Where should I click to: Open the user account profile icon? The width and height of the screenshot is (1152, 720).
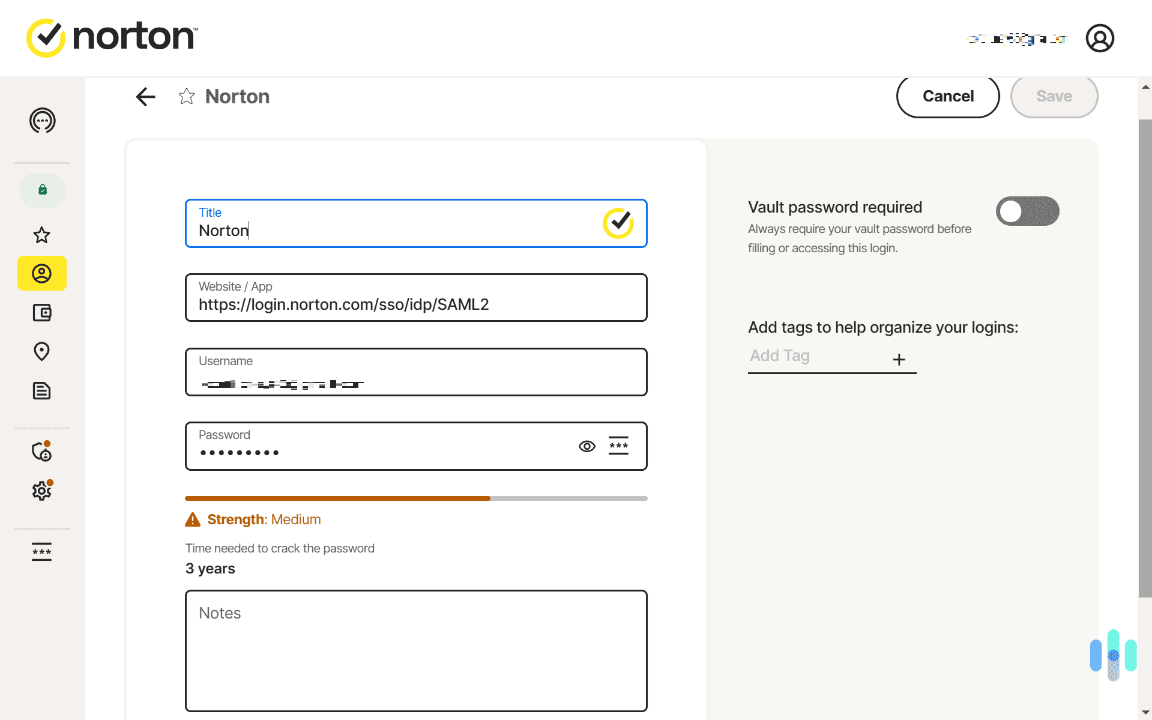coord(1100,38)
